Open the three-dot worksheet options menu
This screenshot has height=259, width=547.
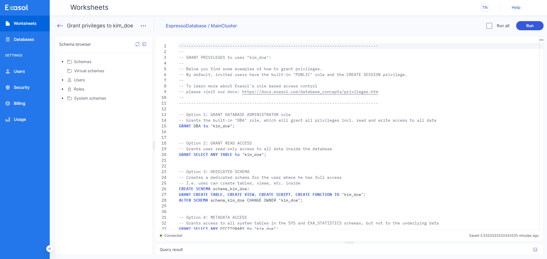(143, 26)
